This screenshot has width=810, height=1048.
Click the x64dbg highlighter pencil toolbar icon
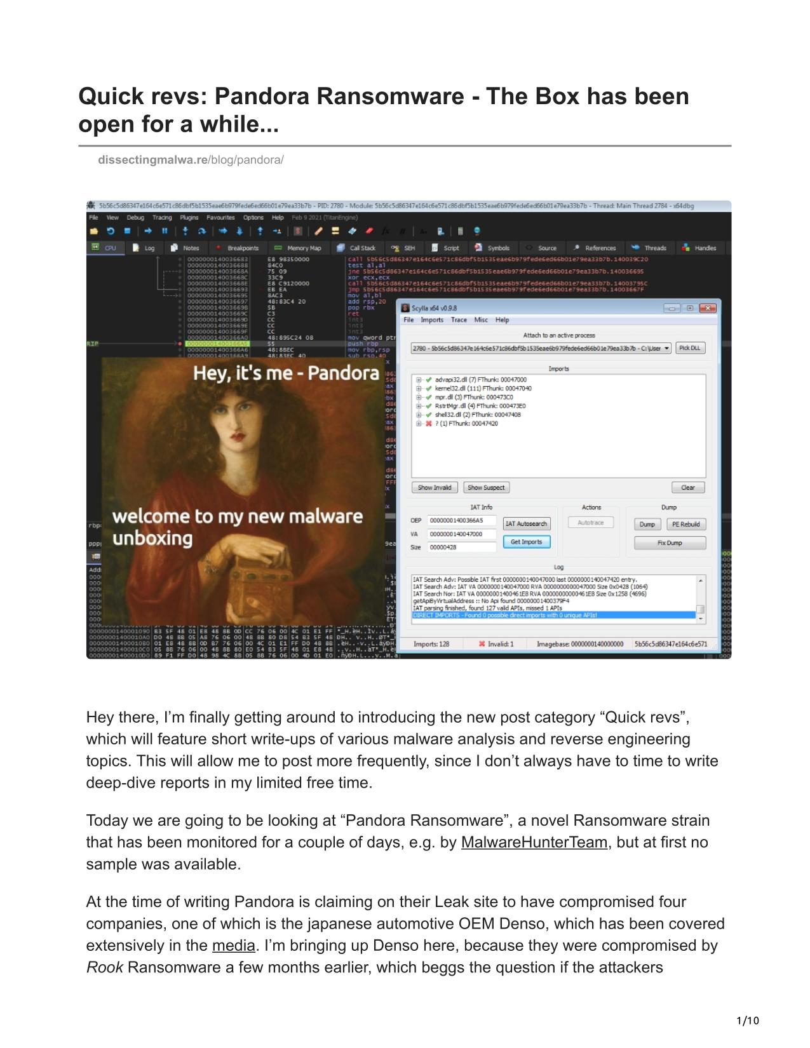(319, 231)
